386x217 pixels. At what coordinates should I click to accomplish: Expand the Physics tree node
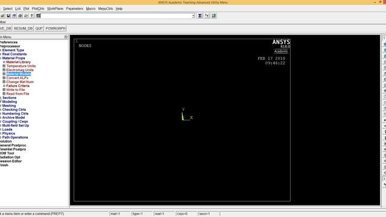tap(8, 133)
